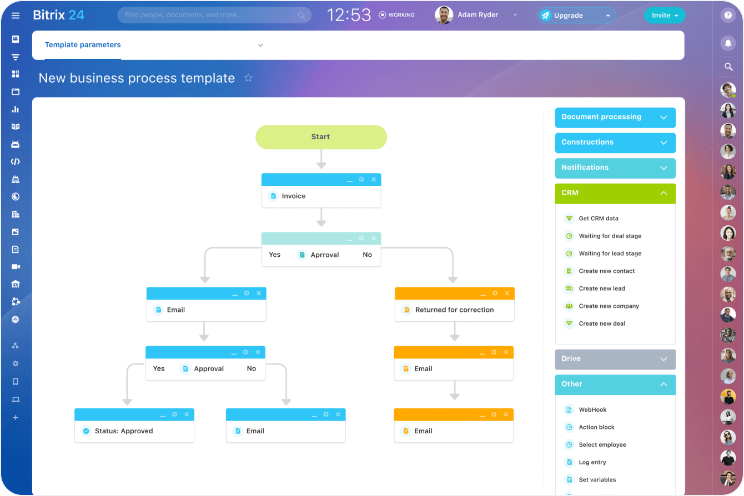Select the WebHook action item
Image resolution: width=744 pixels, height=496 pixels.
592,410
